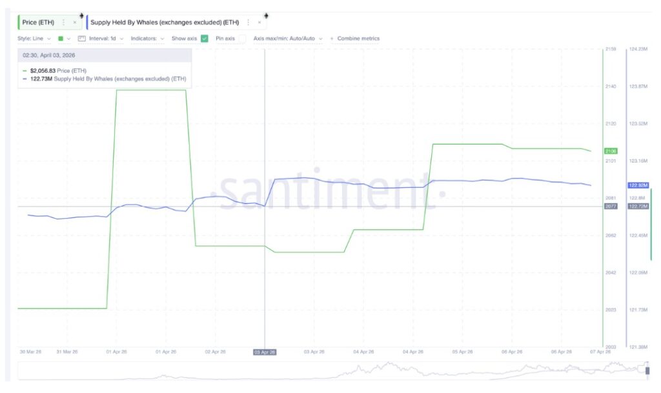661x393 pixels.
Task: Uncheck the Show axis checkbox
Action: (x=205, y=39)
